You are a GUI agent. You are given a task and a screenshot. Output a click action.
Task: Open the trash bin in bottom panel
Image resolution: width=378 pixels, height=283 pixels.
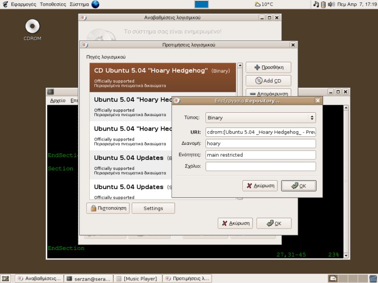pyautogui.click(x=371, y=278)
